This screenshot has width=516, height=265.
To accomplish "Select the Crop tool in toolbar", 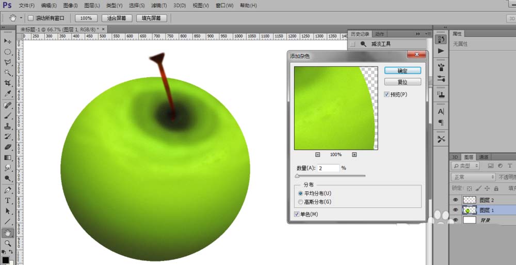I will (x=8, y=83).
